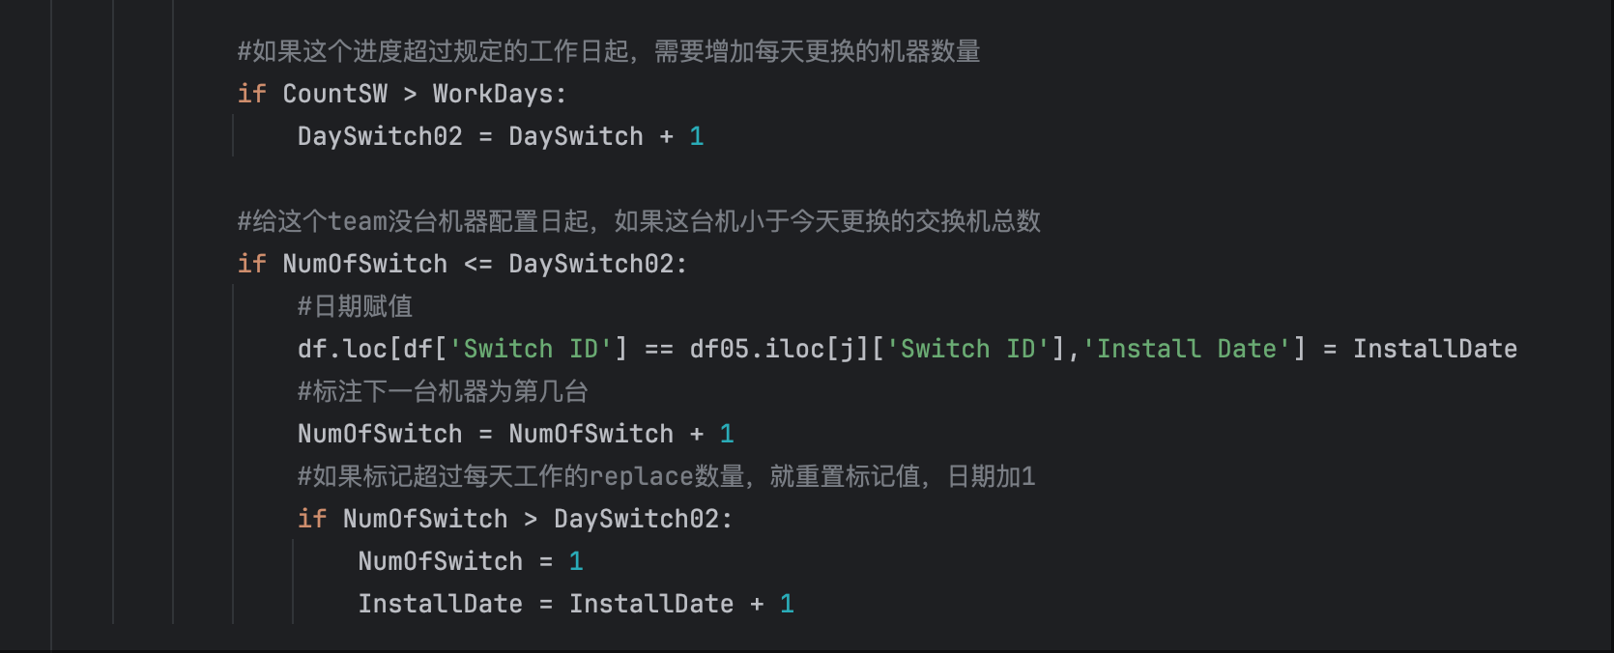Click the second 'Switch ID' string literal

coord(968,349)
